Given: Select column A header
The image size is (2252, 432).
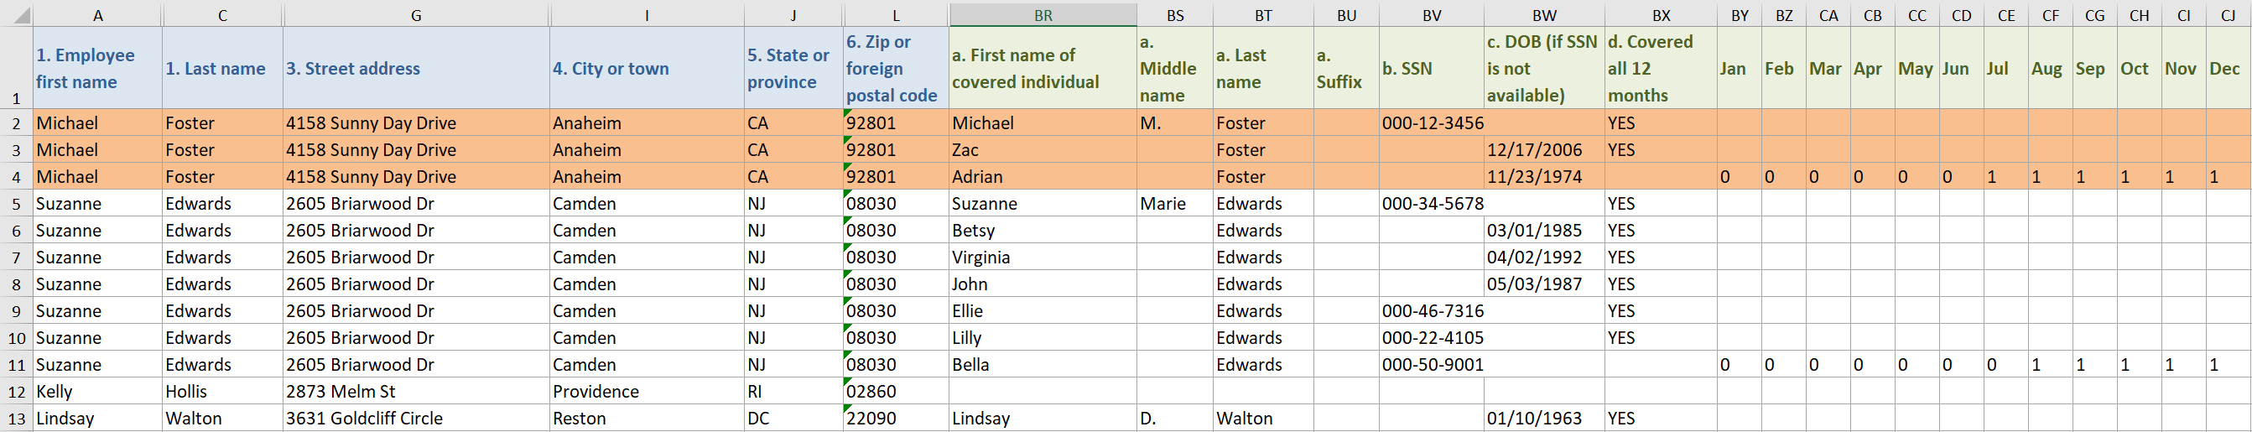Looking at the screenshot, I should 98,15.
